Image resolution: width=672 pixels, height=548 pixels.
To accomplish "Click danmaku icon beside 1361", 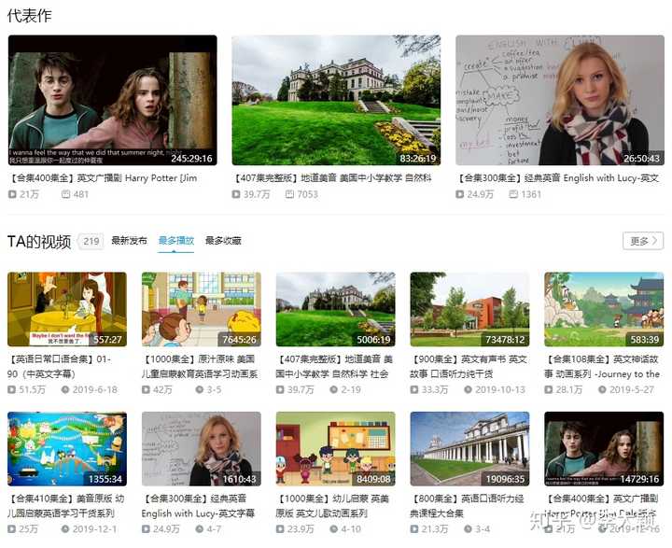I will coord(513,194).
